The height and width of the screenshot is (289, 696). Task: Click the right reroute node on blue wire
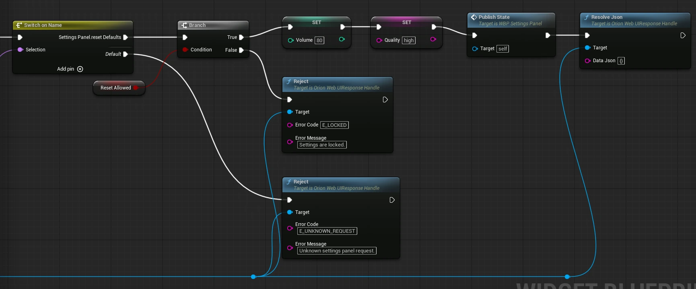pos(567,277)
